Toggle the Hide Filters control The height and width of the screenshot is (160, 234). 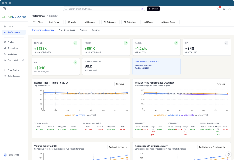pyautogui.click(x=52, y=16)
